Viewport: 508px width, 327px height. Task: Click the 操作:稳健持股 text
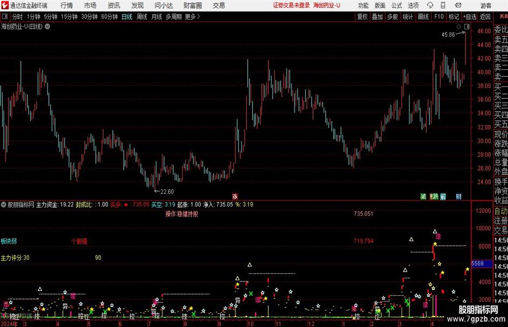[182, 214]
